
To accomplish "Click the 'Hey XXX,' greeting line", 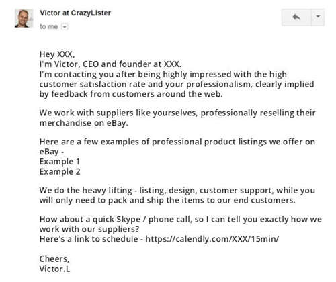I will tap(57, 54).
